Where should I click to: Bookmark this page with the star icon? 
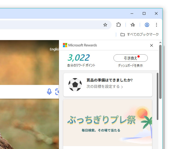coord(105,25)
